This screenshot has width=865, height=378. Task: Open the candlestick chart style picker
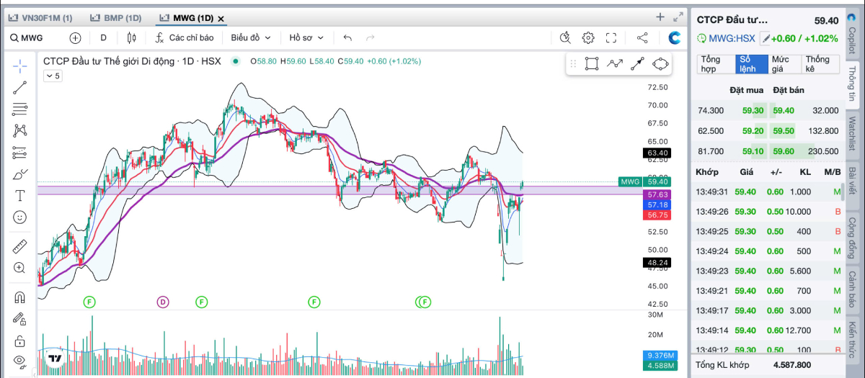[x=131, y=37]
